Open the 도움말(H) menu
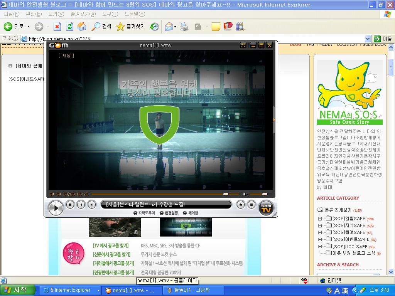Image resolution: width=395 pixels, height=296 pixels. [135, 14]
